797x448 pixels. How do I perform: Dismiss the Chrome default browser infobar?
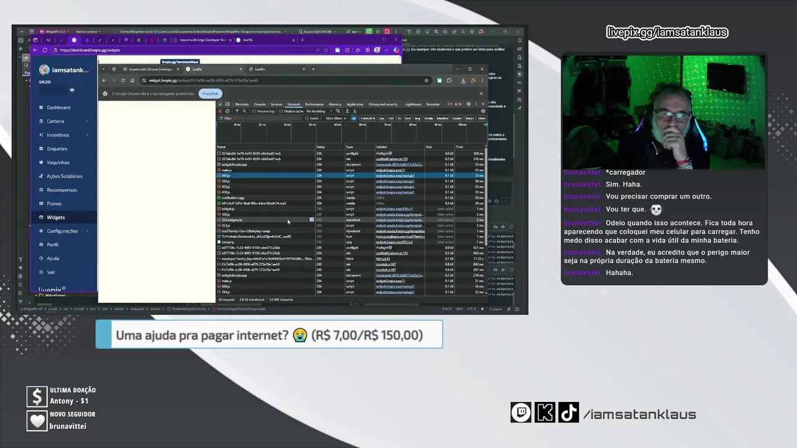(x=481, y=93)
